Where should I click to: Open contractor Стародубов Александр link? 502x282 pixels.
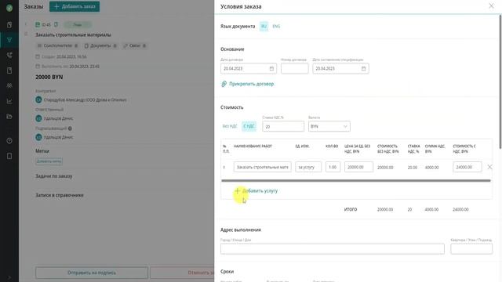pos(85,99)
